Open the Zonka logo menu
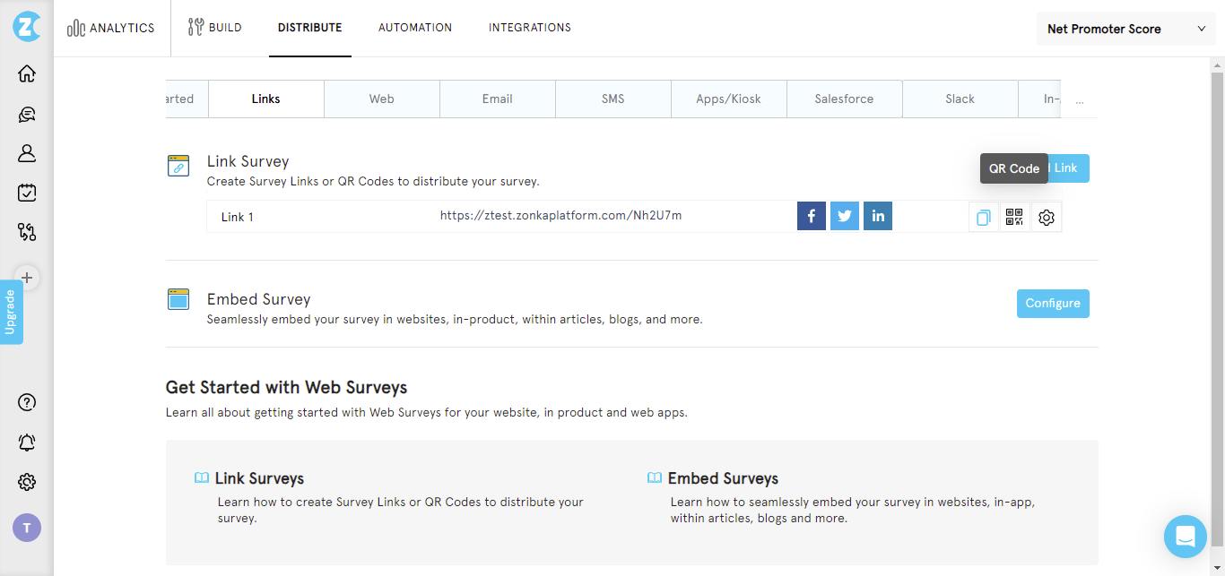The image size is (1225, 576). point(26,27)
